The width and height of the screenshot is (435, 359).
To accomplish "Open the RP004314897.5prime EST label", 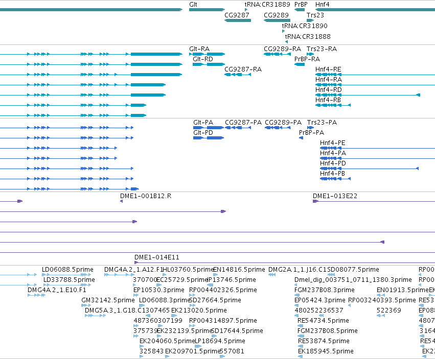I will click(223, 321).
